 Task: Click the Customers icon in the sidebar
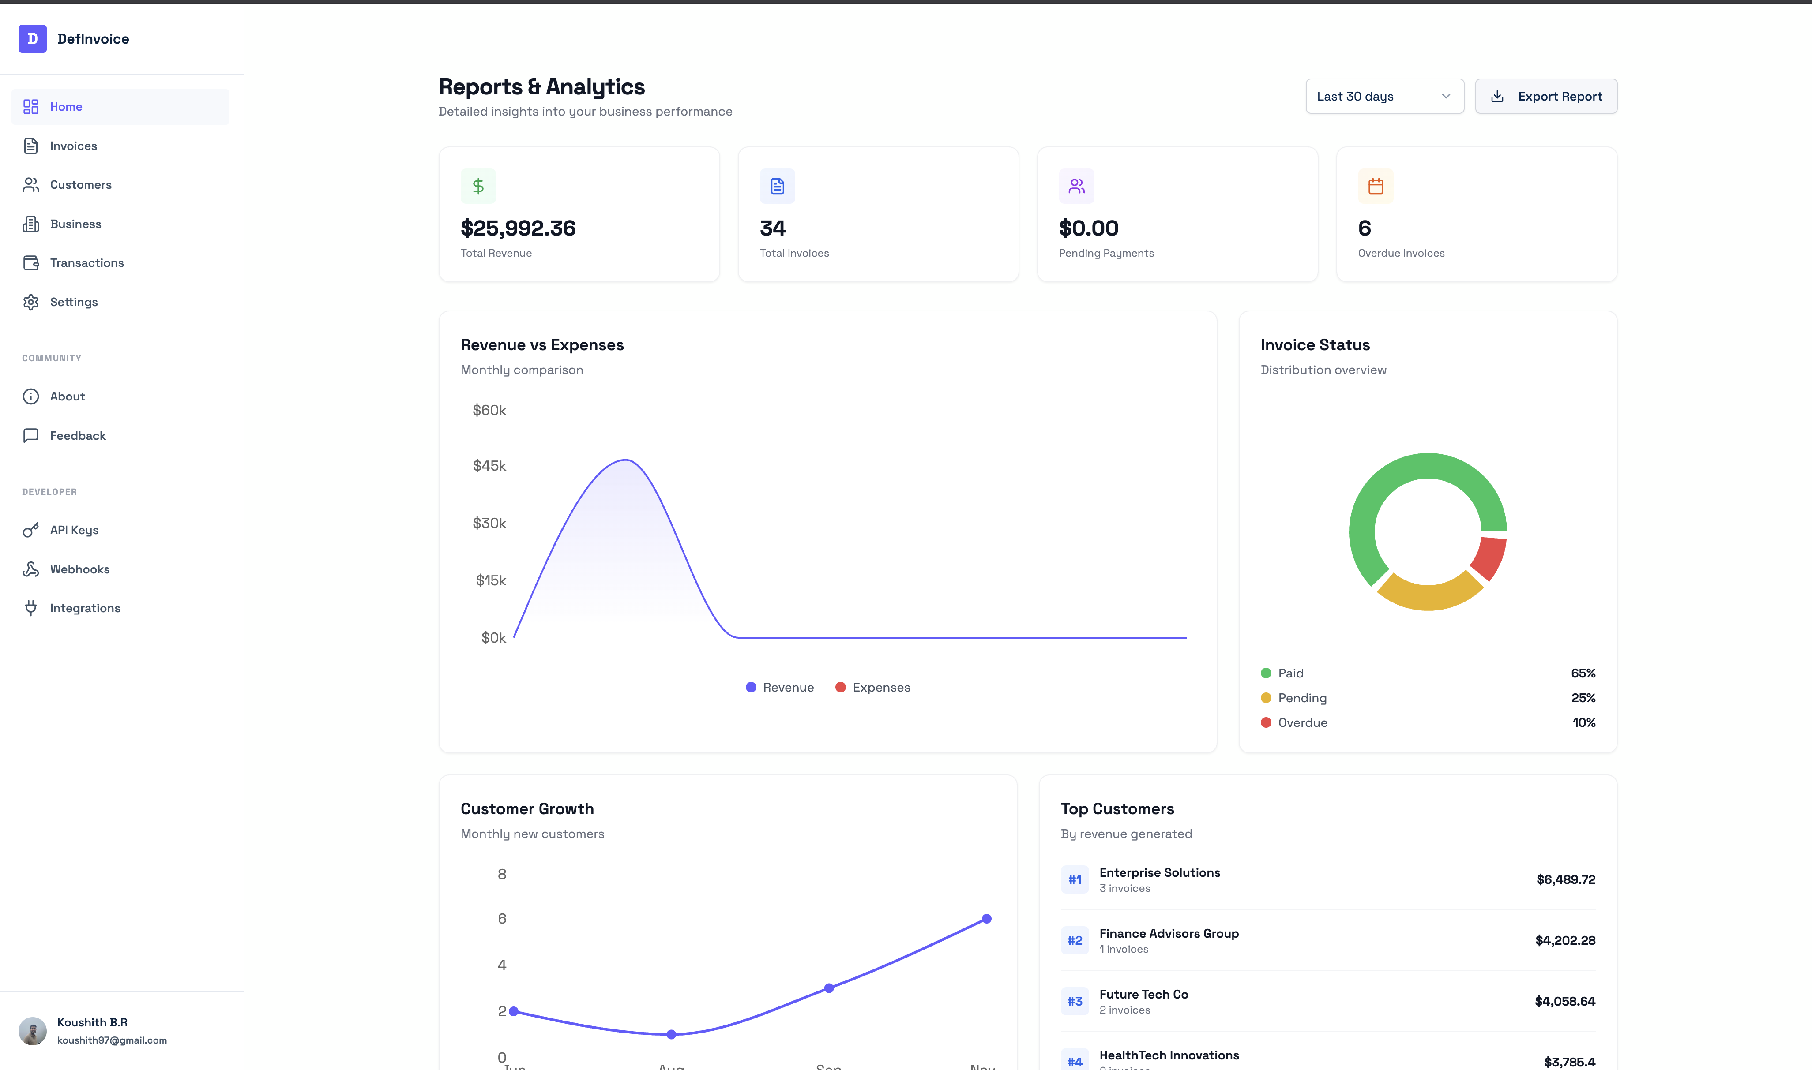point(31,185)
